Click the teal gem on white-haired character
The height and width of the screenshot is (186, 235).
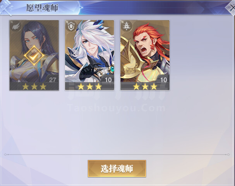(x=112, y=69)
